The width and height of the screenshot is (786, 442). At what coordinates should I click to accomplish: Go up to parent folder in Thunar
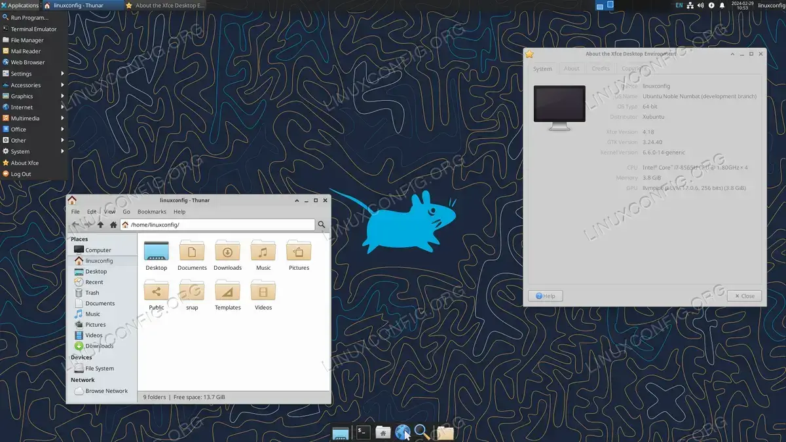100,225
